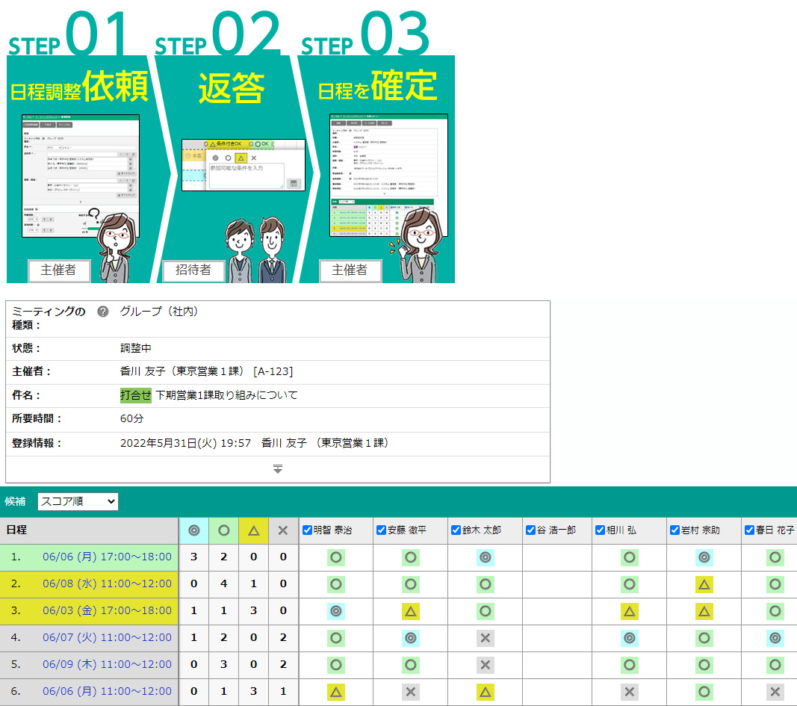Click the circle (○) column header icon
797x706 pixels.
pos(224,530)
